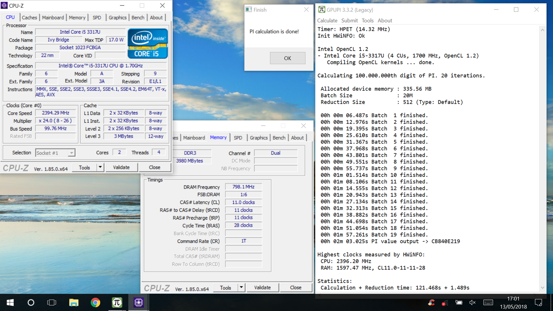Click the Finish dialog title icon

249,10
